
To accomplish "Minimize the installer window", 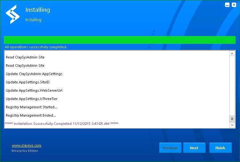I will pyautogui.click(x=227, y=5).
